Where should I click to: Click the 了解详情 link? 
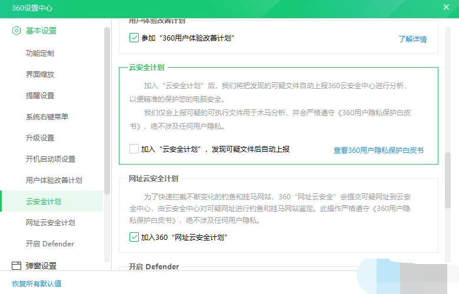[x=412, y=39]
